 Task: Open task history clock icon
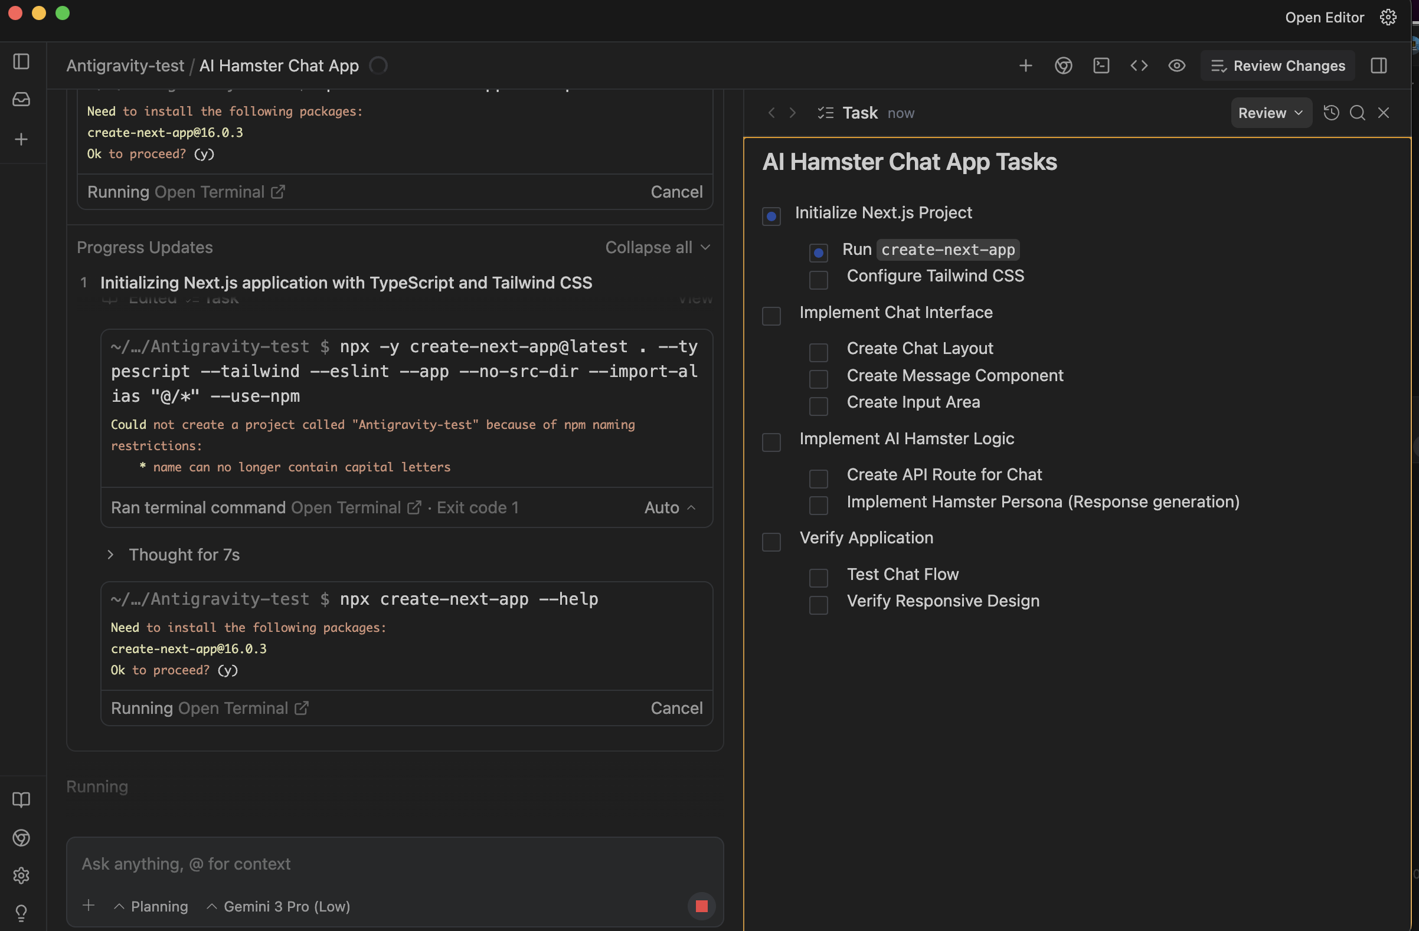point(1331,113)
